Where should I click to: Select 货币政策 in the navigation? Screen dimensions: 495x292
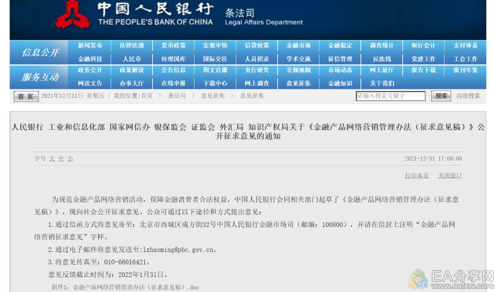[174, 45]
